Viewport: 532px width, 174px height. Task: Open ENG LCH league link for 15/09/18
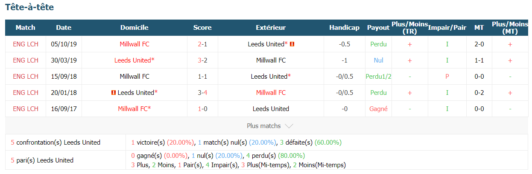click(x=26, y=77)
